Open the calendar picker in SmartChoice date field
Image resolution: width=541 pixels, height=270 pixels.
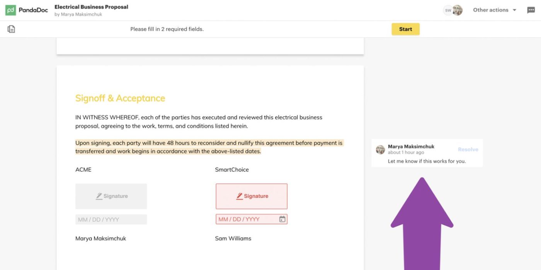282,219
